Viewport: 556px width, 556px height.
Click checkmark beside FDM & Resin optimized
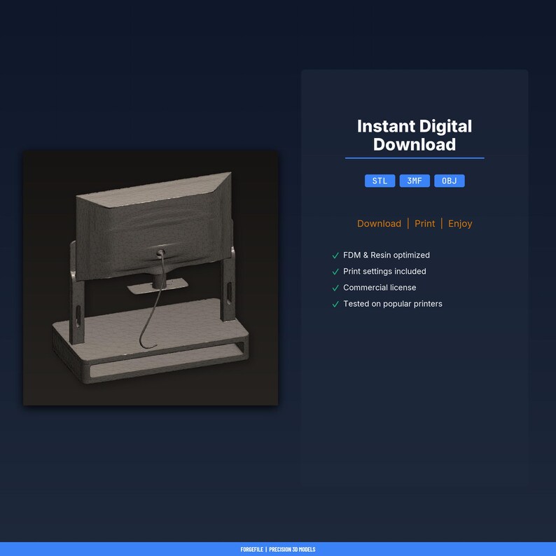335,256
